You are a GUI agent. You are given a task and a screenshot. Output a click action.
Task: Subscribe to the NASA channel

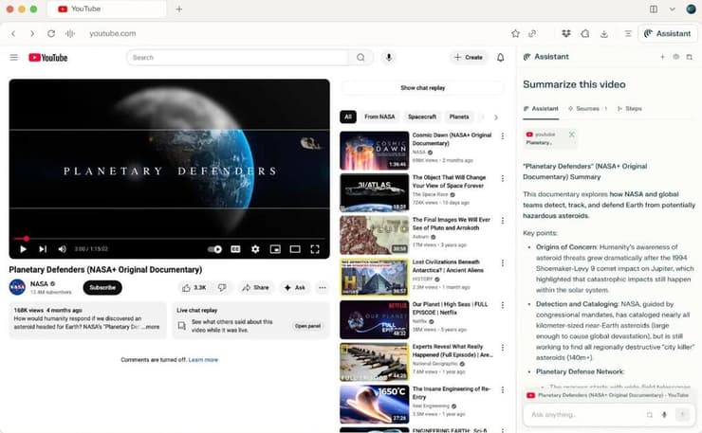click(102, 287)
